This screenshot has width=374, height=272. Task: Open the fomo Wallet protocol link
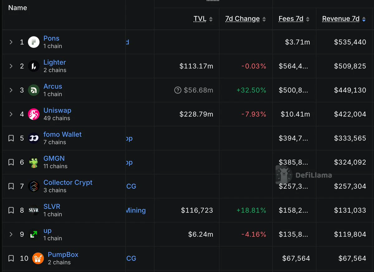[62, 134]
